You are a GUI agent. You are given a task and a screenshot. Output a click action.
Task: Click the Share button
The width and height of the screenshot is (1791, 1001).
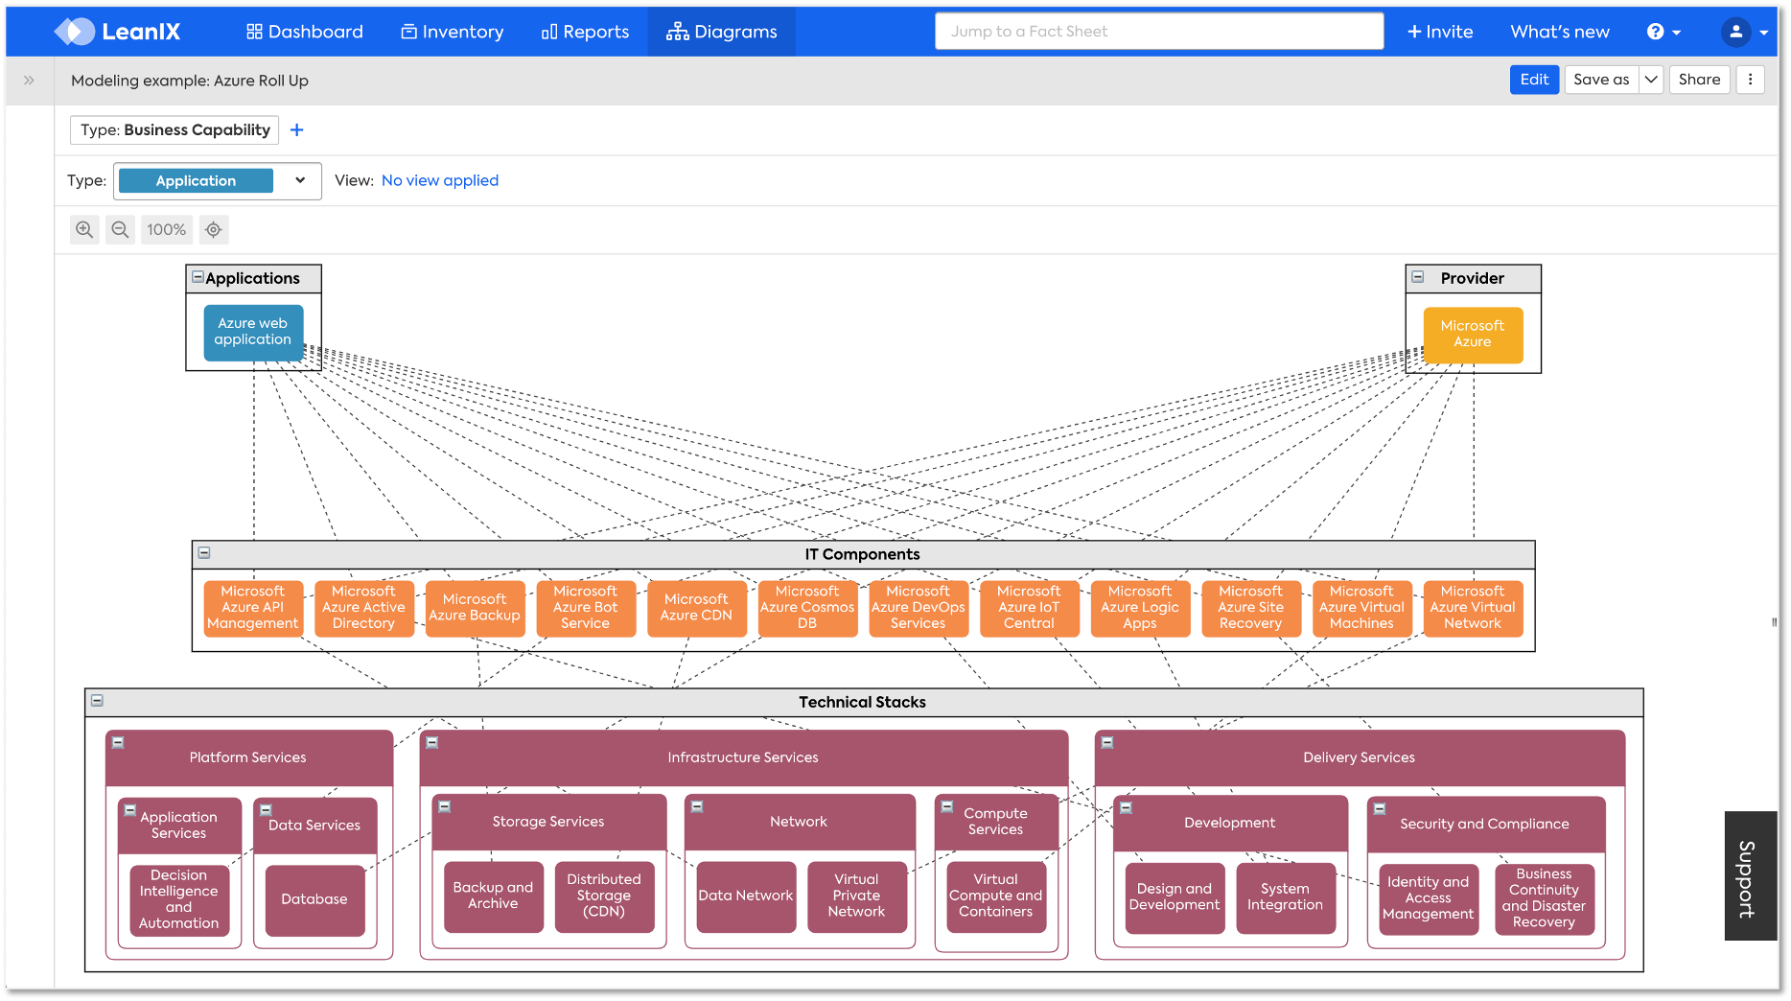(1699, 80)
